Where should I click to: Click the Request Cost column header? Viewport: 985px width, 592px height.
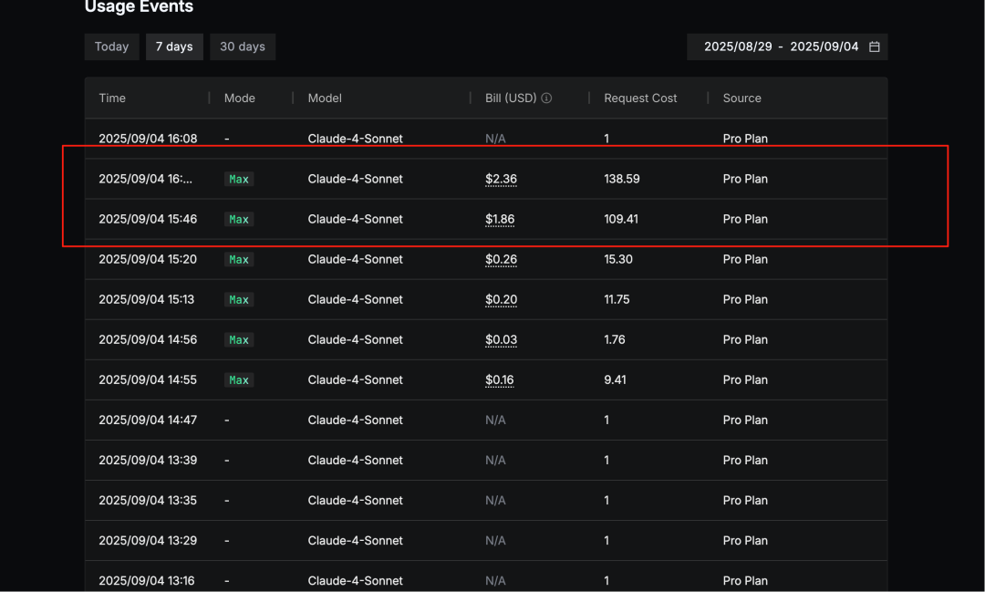(640, 99)
